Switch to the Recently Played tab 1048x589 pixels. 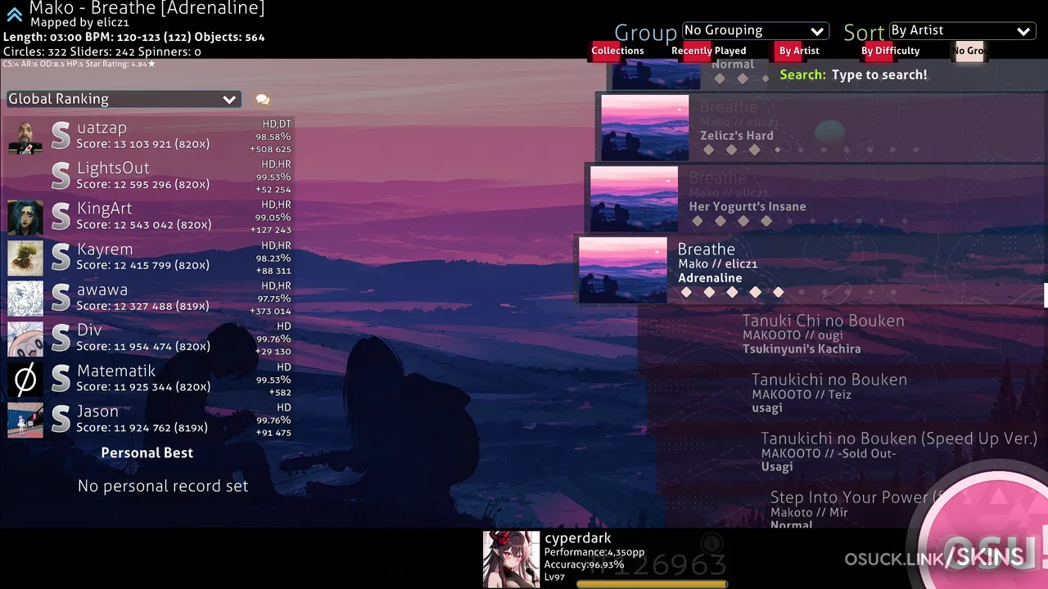click(x=708, y=51)
